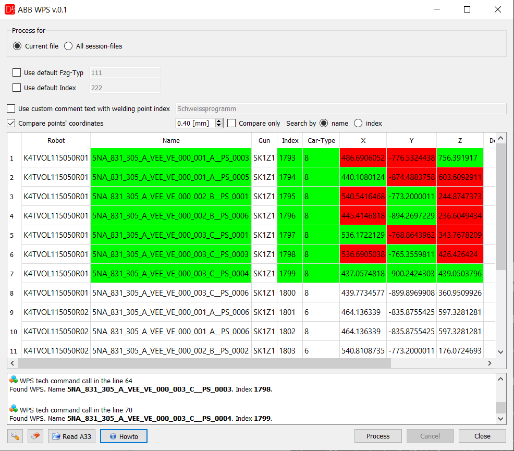514x451 pixels.
Task: Click Z cell 176.0724693
Action: 460,351
